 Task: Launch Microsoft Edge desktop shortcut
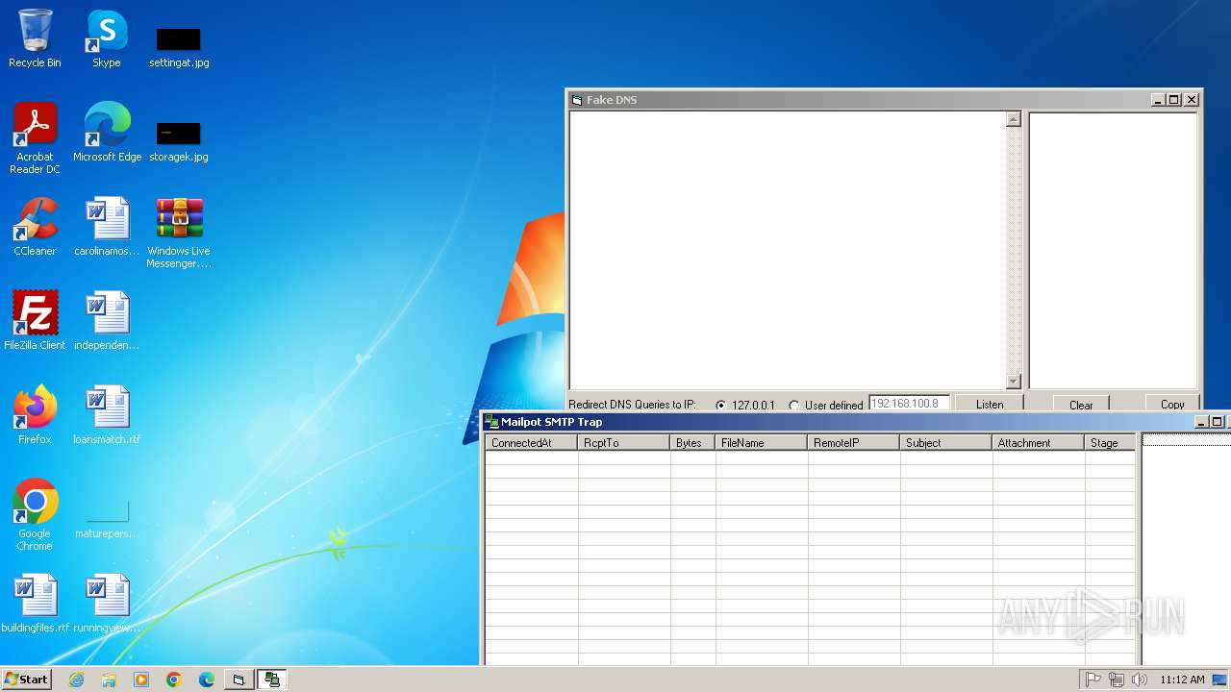(x=107, y=132)
